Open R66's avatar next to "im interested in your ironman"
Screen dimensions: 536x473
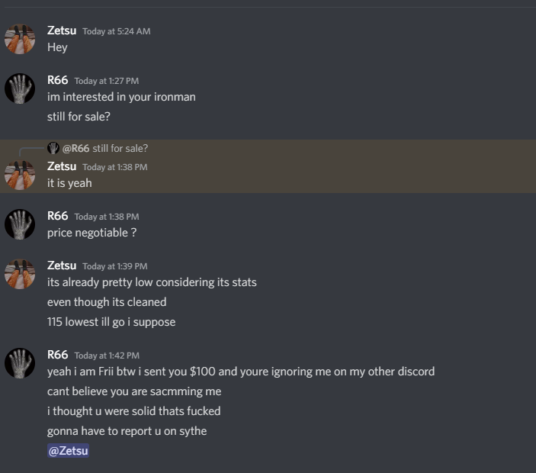point(20,88)
